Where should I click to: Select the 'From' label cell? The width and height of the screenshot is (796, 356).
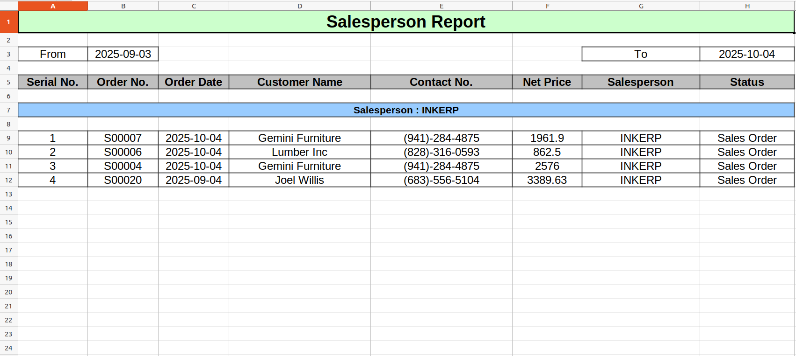tap(53, 54)
